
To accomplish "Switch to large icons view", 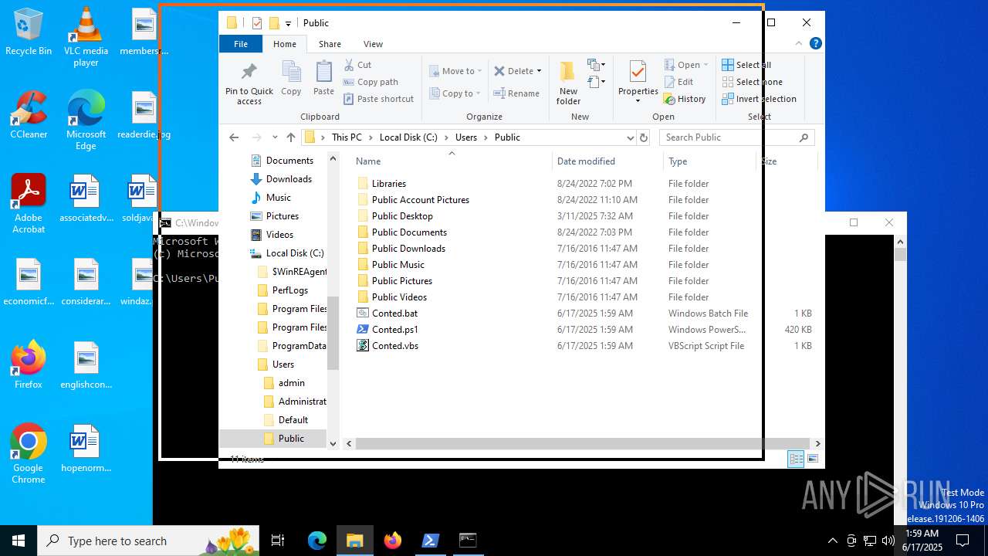I will pos(813,459).
